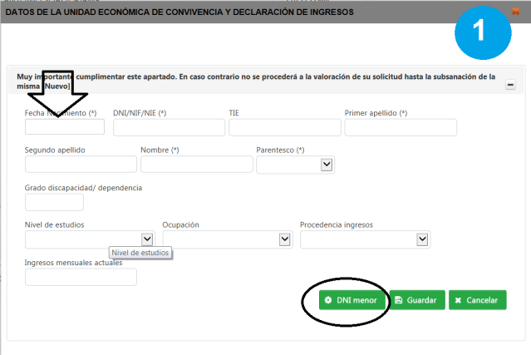Open the Parentesco dropdown
This screenshot has width=531, height=355.
(x=295, y=165)
